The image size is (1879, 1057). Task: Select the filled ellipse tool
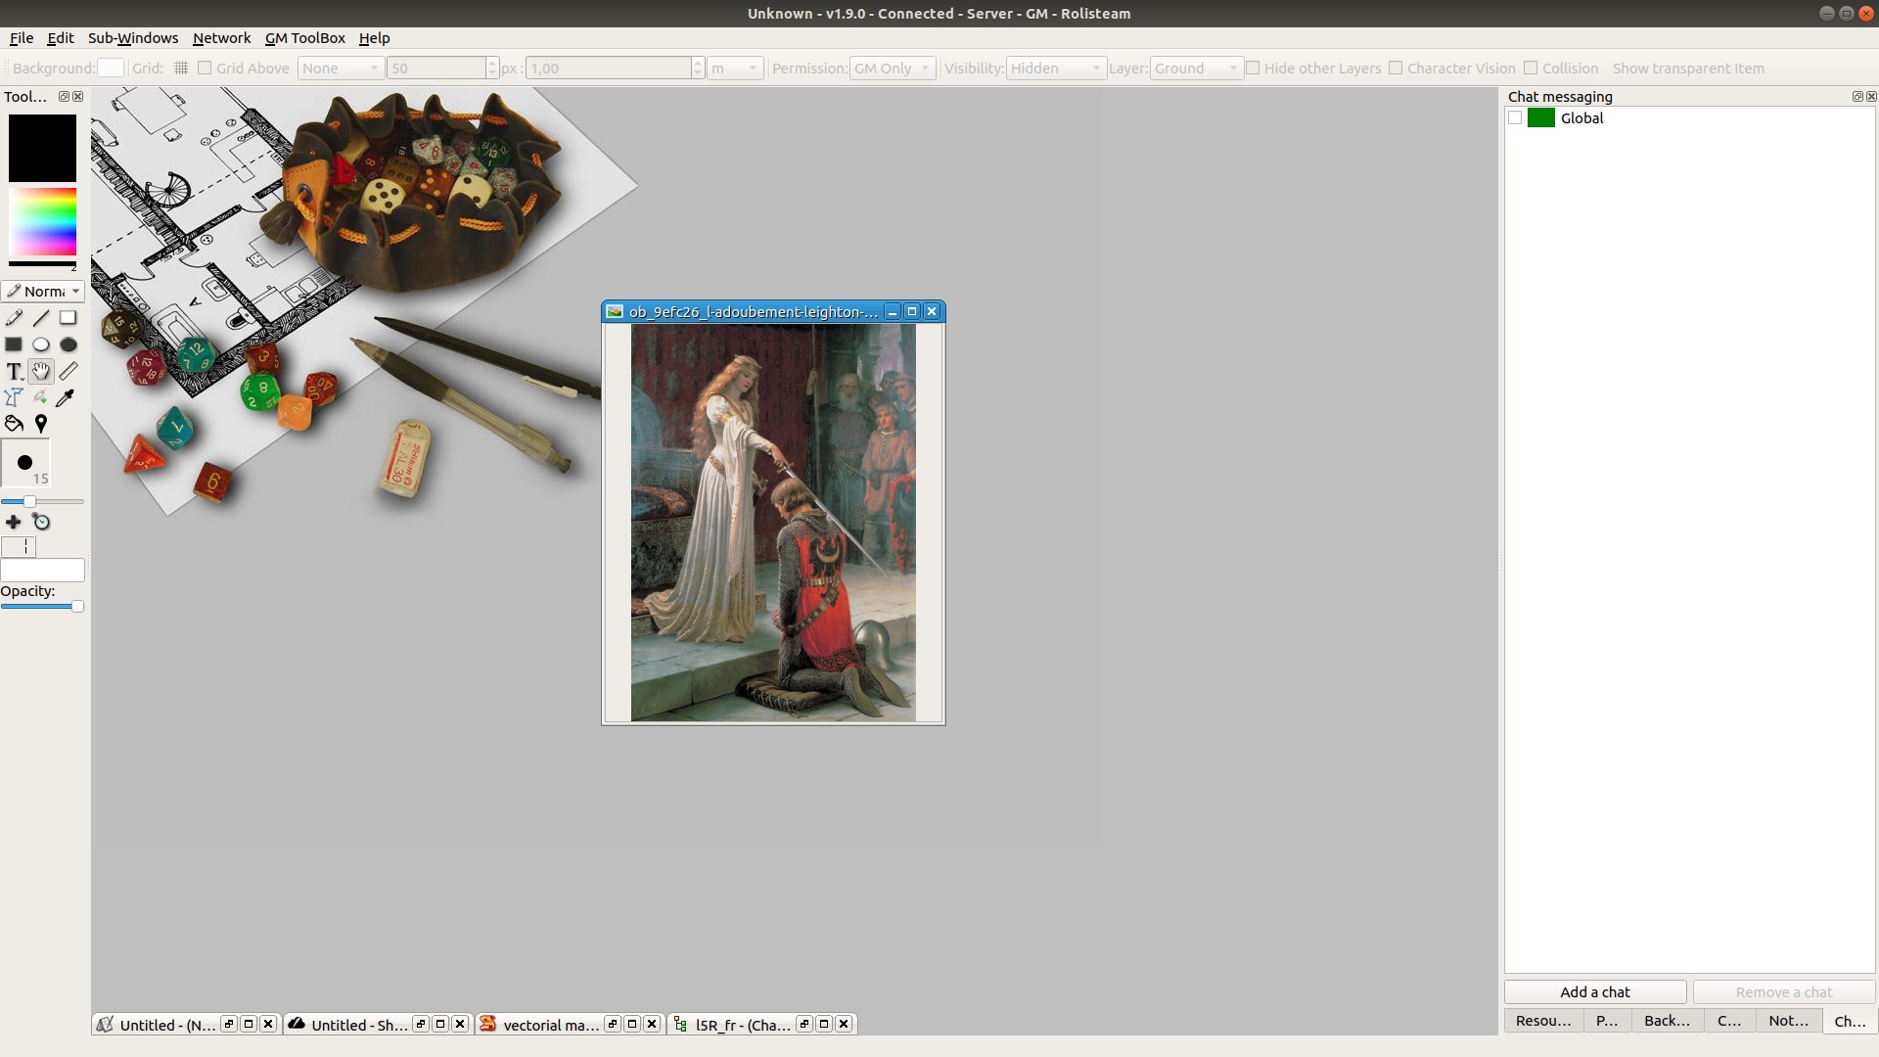tap(68, 345)
